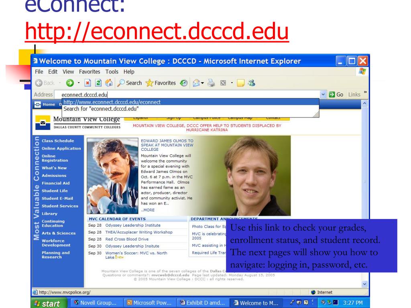Open the Search toolbar button
411x308 pixels.
(129, 83)
